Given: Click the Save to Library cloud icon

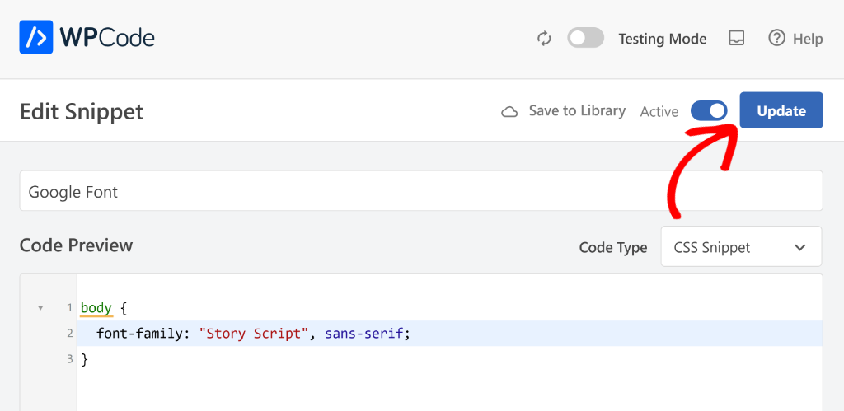Looking at the screenshot, I should 509,112.
